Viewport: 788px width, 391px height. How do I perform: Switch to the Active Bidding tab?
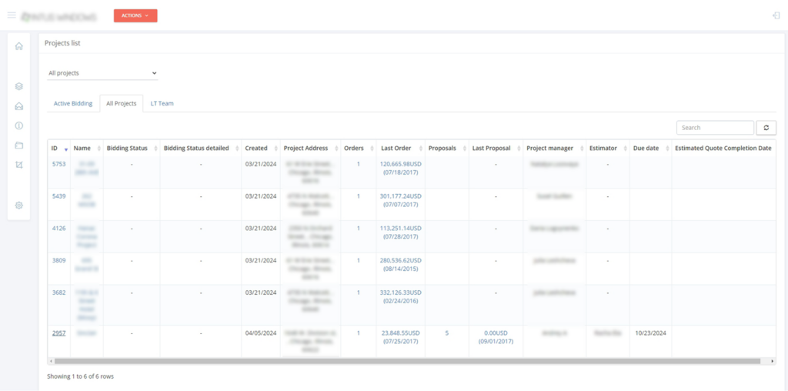click(x=73, y=103)
